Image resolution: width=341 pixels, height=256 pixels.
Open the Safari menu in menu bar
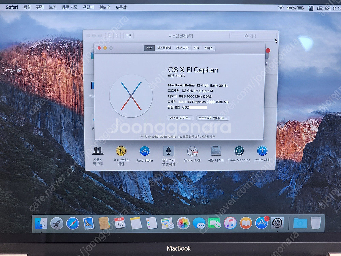pos(12,7)
